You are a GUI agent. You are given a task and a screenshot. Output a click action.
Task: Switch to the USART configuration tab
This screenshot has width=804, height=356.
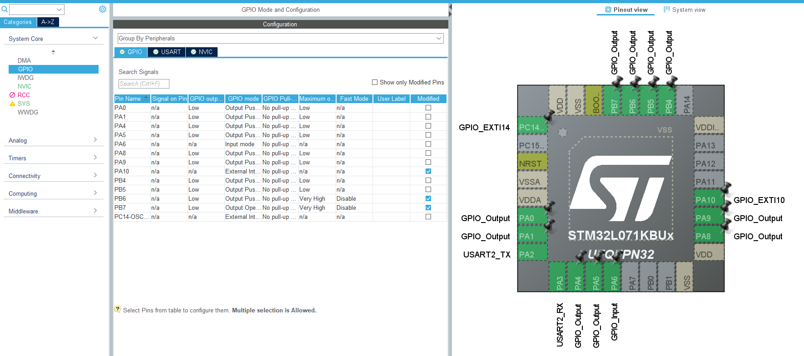tap(167, 52)
